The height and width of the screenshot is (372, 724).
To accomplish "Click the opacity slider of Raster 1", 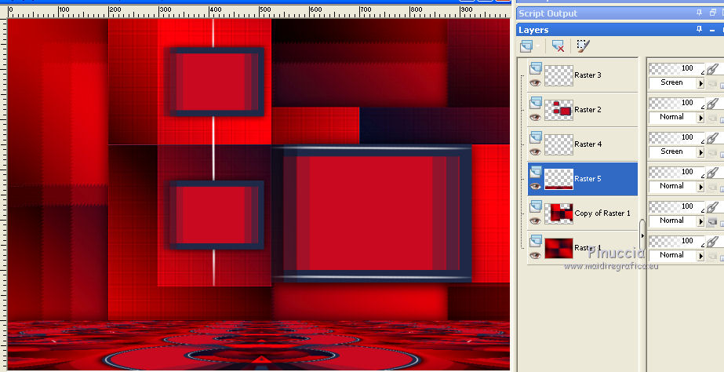I will (x=676, y=241).
